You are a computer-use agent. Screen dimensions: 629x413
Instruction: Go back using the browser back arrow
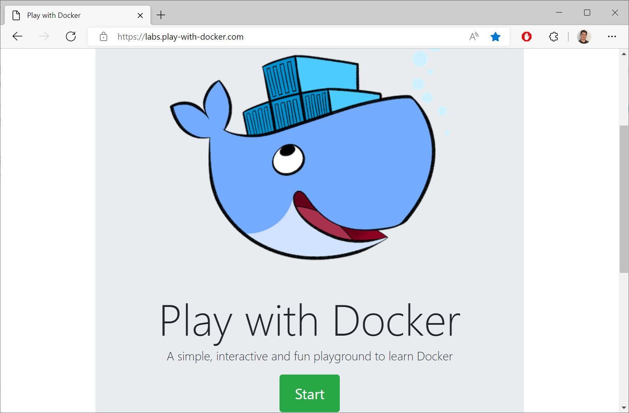17,36
